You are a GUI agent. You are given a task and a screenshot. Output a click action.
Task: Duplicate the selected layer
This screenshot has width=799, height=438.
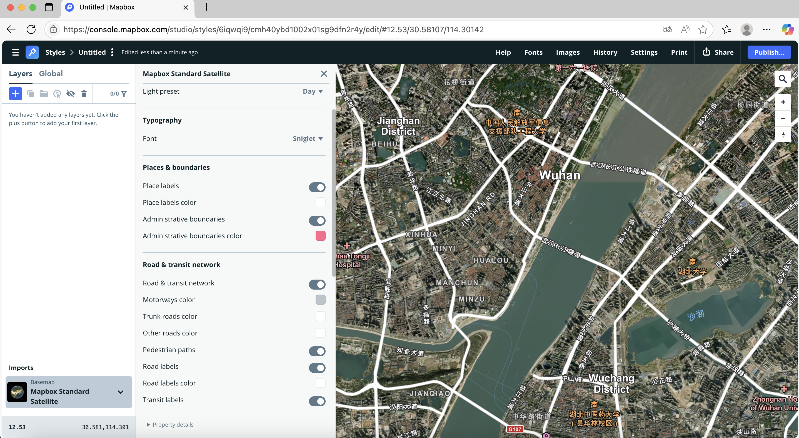(30, 93)
